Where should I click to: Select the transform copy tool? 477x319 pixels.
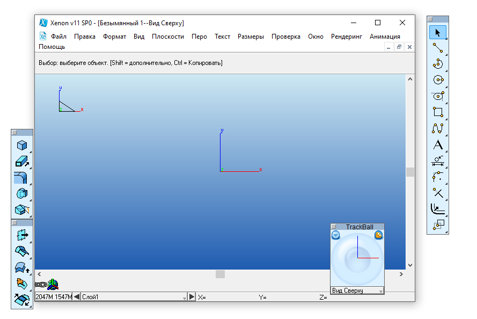[438, 225]
